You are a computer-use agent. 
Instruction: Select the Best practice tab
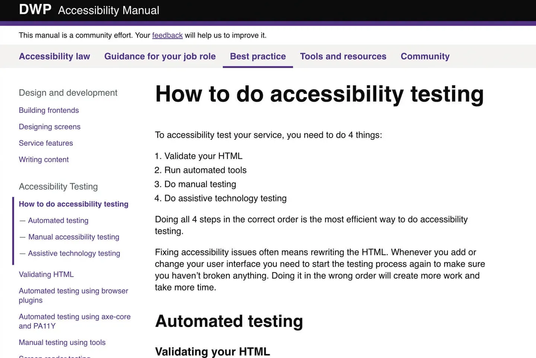[x=258, y=56]
